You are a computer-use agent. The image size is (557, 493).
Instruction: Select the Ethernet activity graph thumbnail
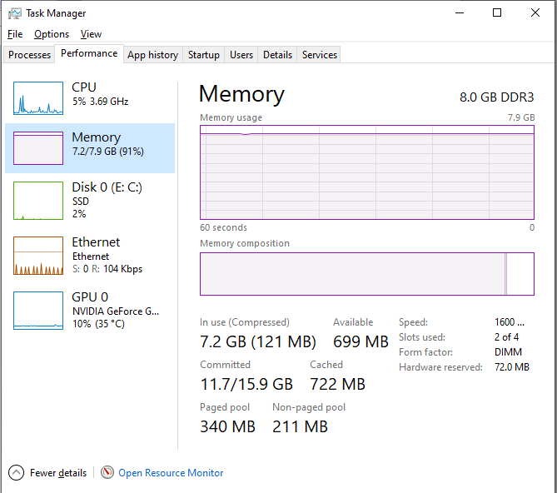click(38, 256)
